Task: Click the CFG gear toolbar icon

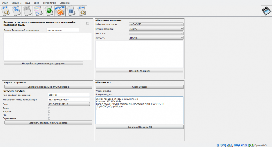Action: [x=82, y=11]
